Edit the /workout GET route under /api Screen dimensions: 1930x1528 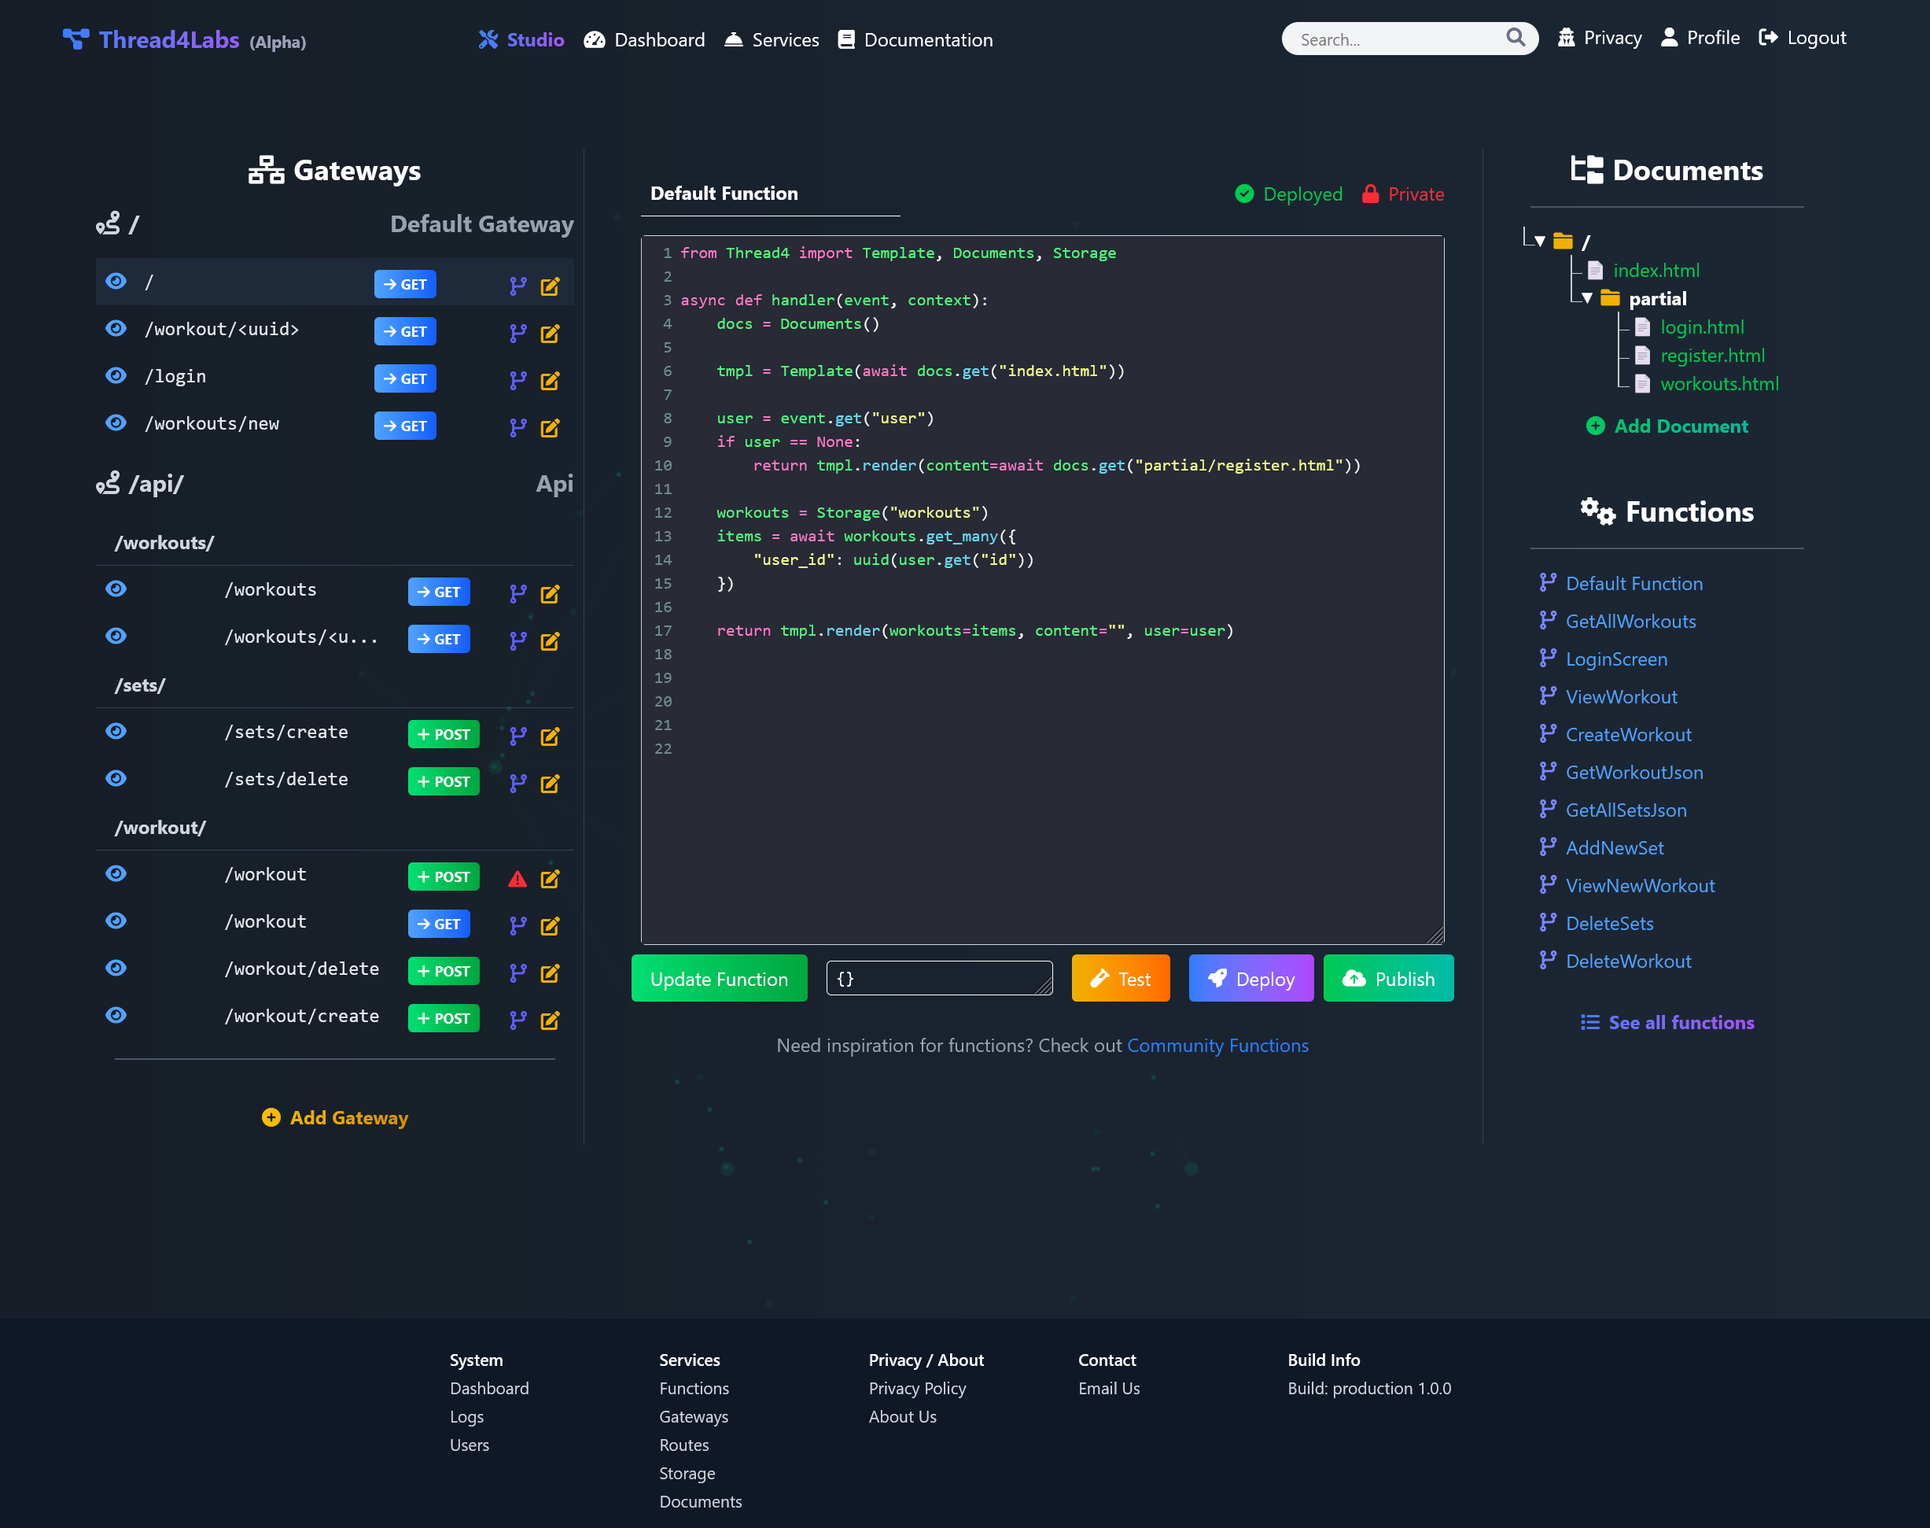pyautogui.click(x=550, y=926)
